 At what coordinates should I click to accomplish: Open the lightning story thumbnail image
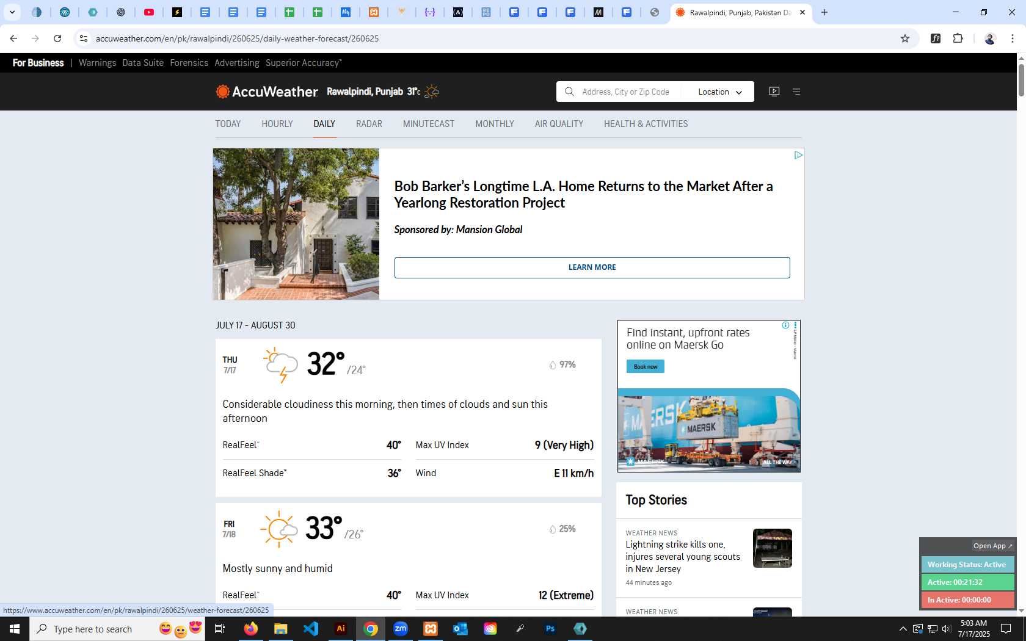coord(772,548)
